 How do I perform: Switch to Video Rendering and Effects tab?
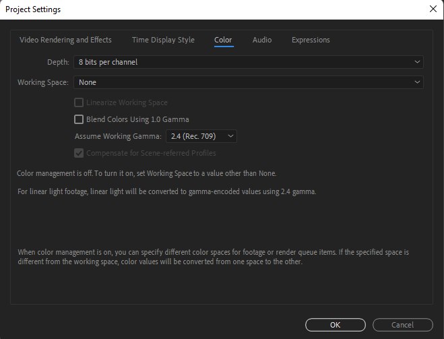(x=65, y=40)
